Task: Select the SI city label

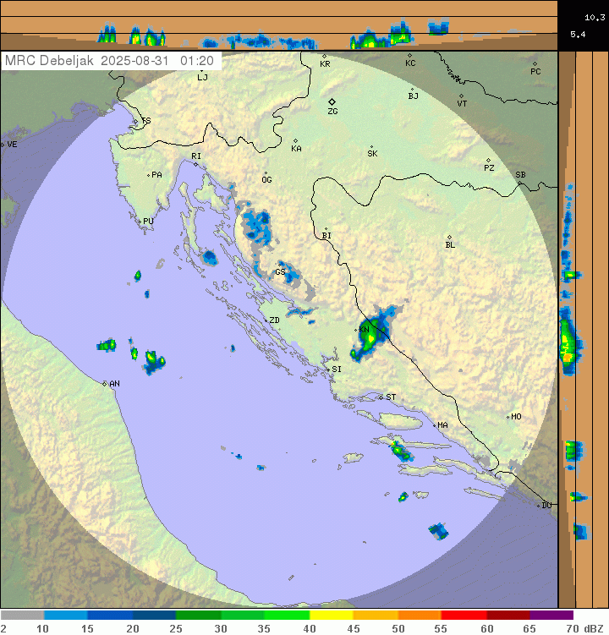Action: (x=337, y=370)
